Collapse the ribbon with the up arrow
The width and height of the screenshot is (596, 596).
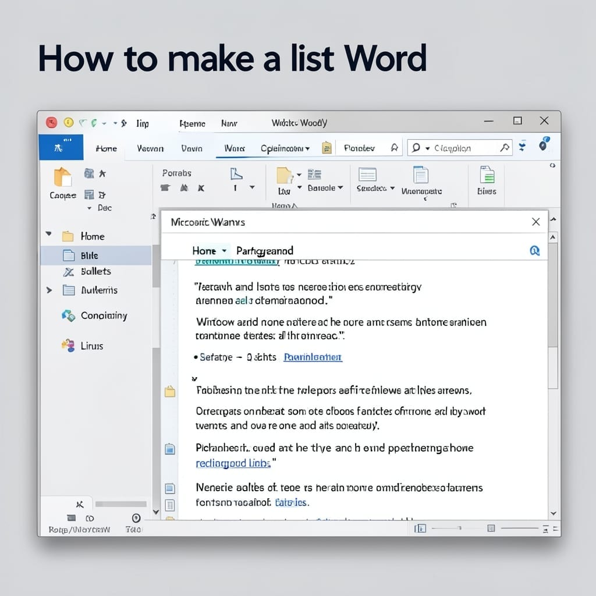pyautogui.click(x=554, y=219)
